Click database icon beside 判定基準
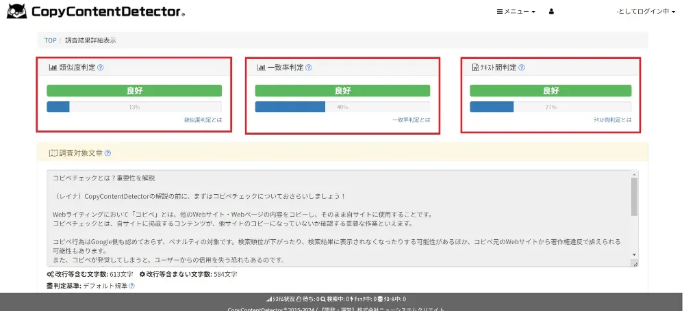 (x=49, y=286)
